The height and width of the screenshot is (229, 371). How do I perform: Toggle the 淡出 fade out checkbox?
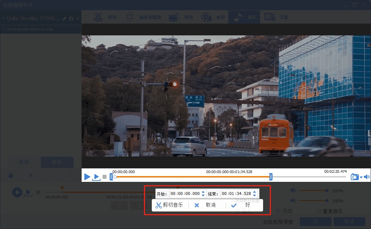(279, 211)
